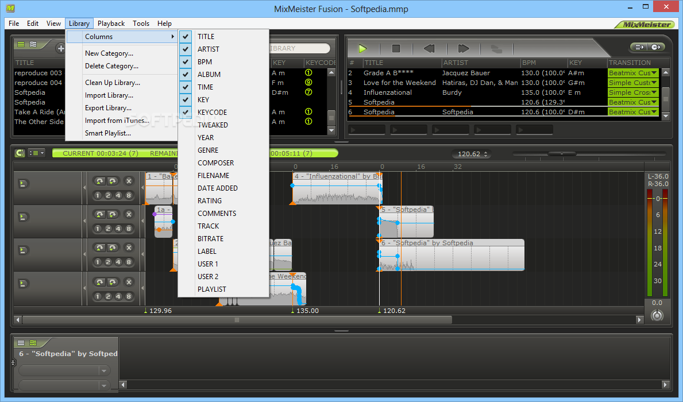
Task: Click the Stop playback square button
Action: coord(396,48)
